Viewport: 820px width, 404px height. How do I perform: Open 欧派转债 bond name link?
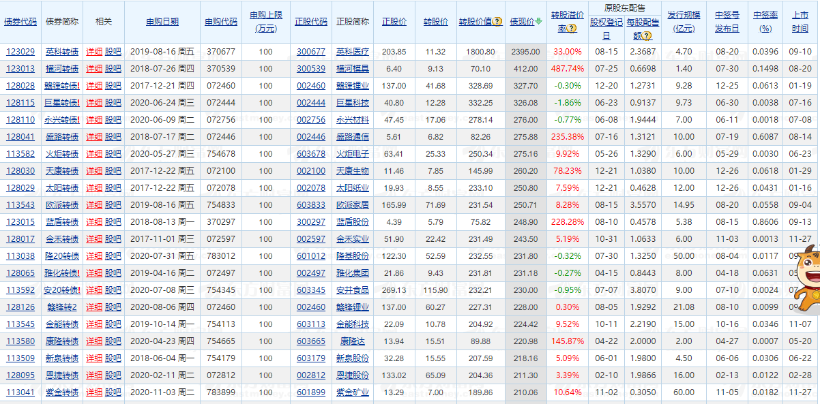pyautogui.click(x=62, y=205)
